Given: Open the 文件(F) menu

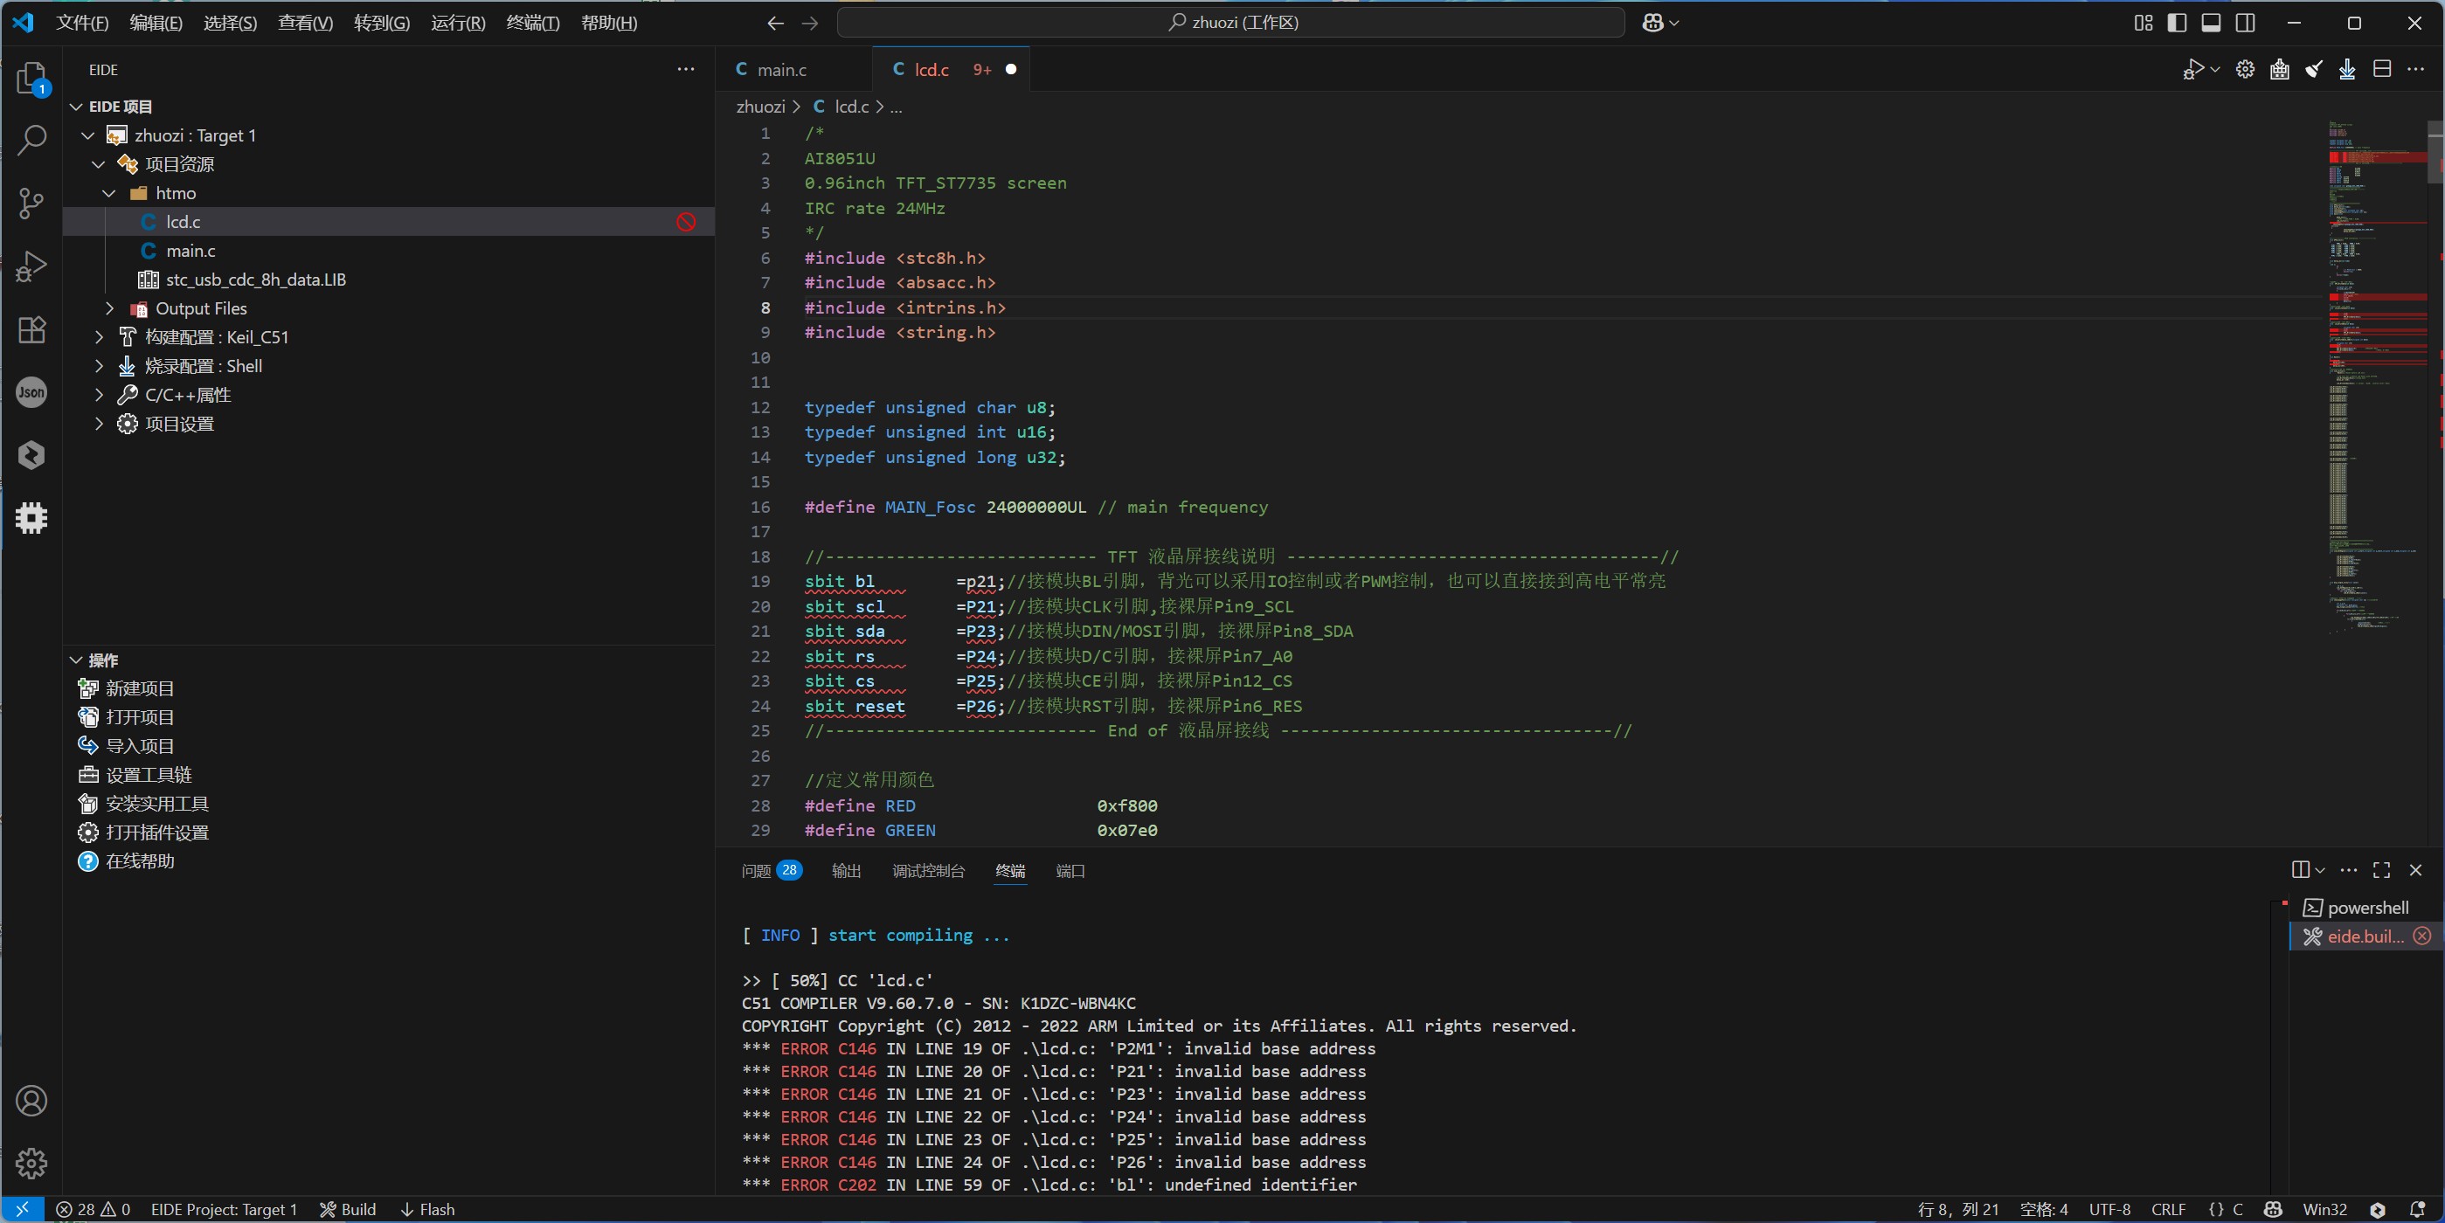Looking at the screenshot, I should click(x=81, y=23).
